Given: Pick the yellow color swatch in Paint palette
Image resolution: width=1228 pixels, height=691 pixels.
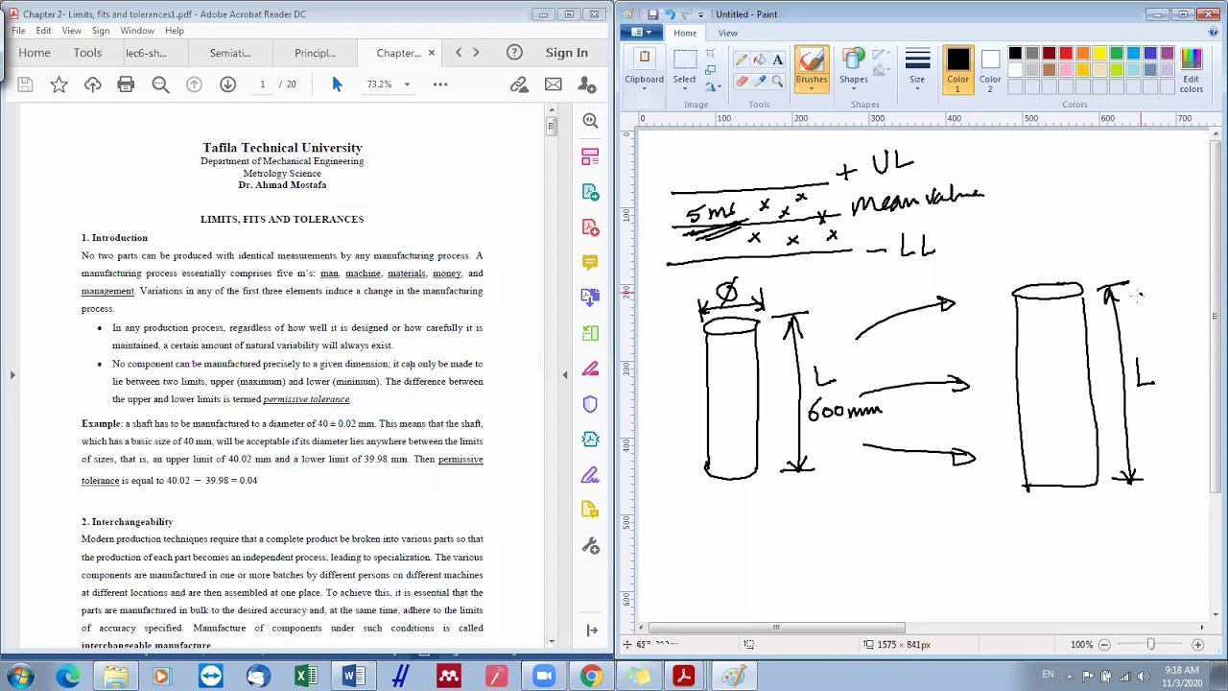Looking at the screenshot, I should [x=1099, y=54].
